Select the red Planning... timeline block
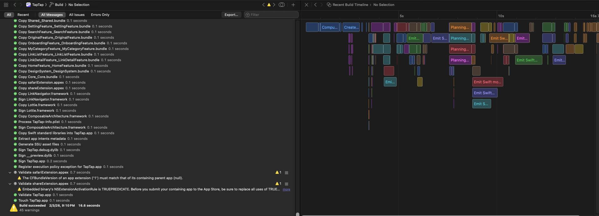 click(460, 49)
